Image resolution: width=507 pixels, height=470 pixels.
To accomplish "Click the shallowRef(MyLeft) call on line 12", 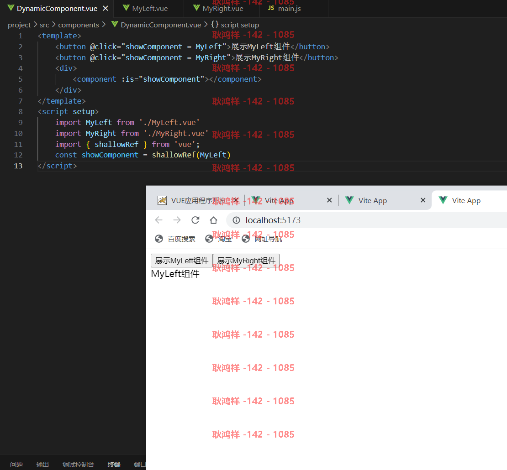I will point(191,155).
